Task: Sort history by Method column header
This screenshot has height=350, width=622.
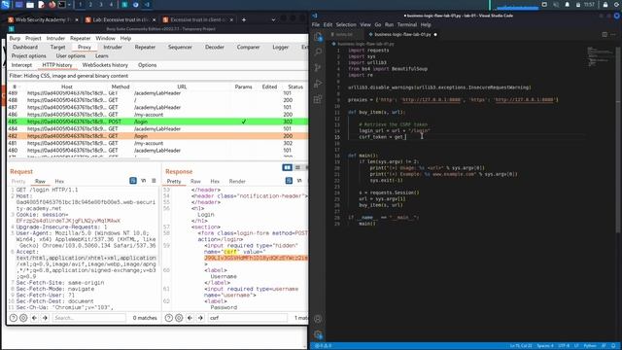Action: pyautogui.click(x=121, y=87)
